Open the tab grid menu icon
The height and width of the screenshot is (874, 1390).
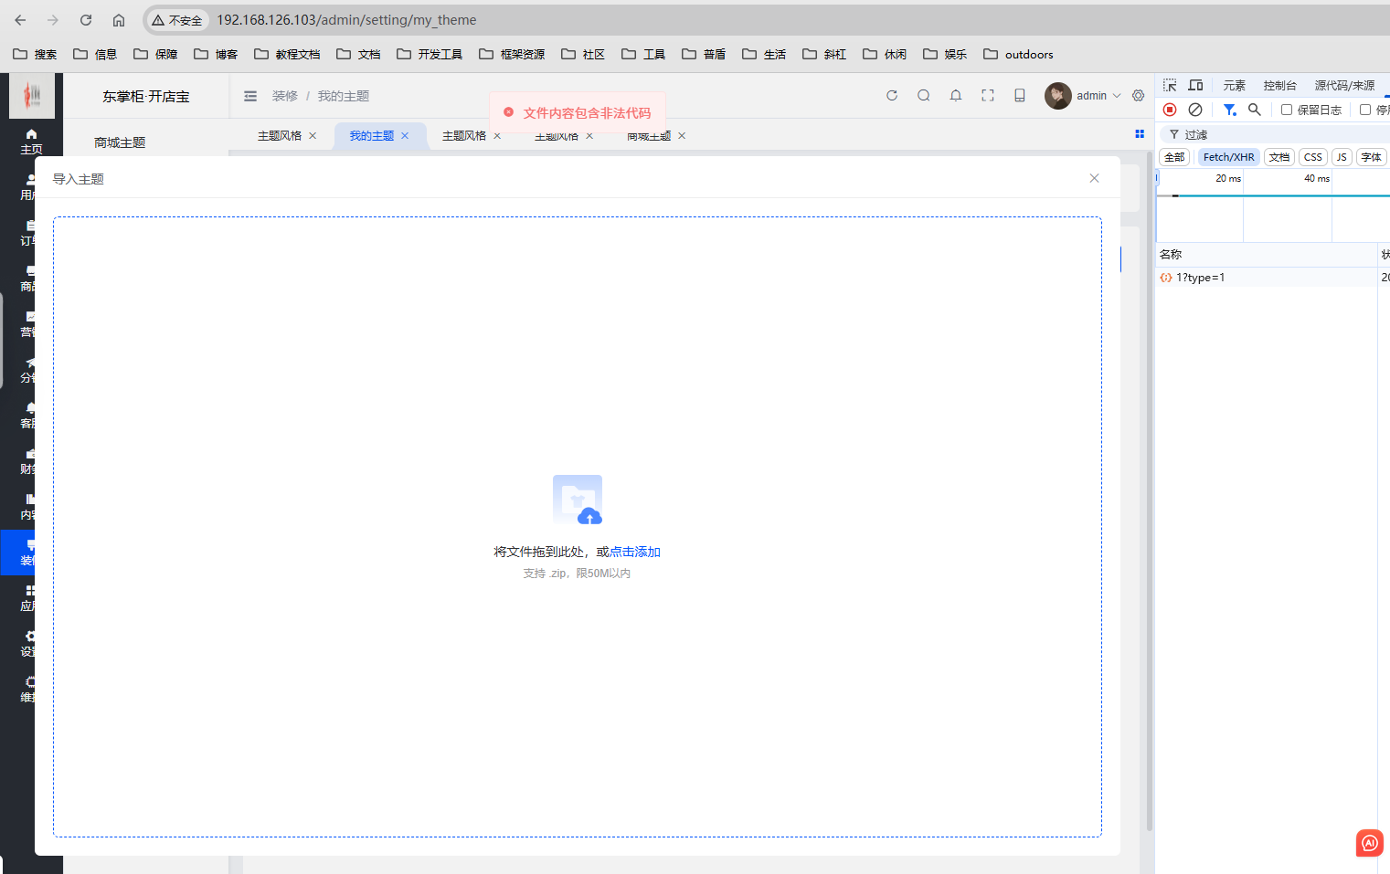tap(1140, 134)
